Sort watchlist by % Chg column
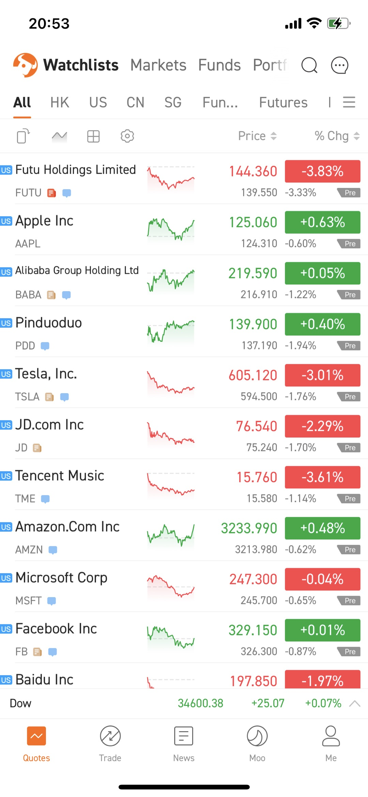Screen dimensions: 368x797 (337, 136)
